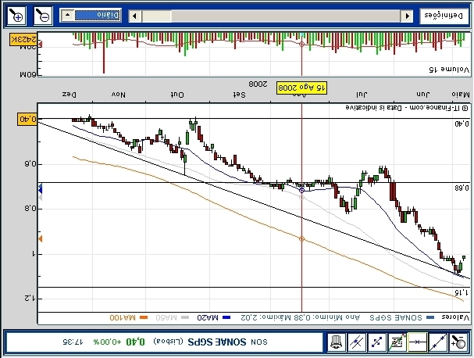The height and width of the screenshot is (358, 474).
Task: Click the 'Volume 15' panel label
Action: coord(449,70)
